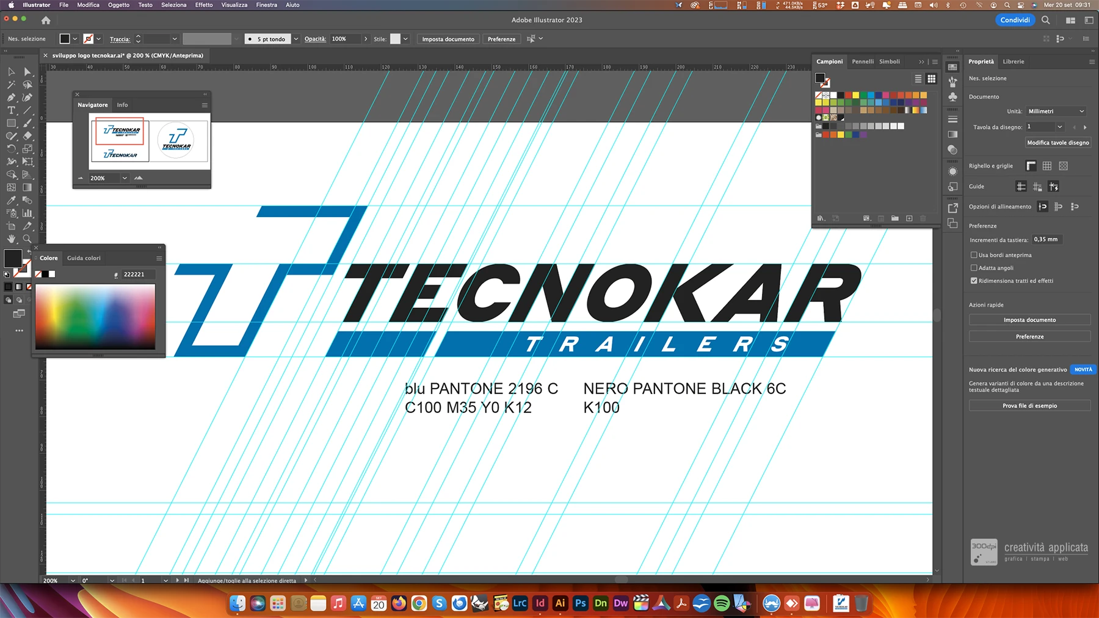Select the Line Segment tool
This screenshot has height=618, width=1099.
click(x=27, y=110)
